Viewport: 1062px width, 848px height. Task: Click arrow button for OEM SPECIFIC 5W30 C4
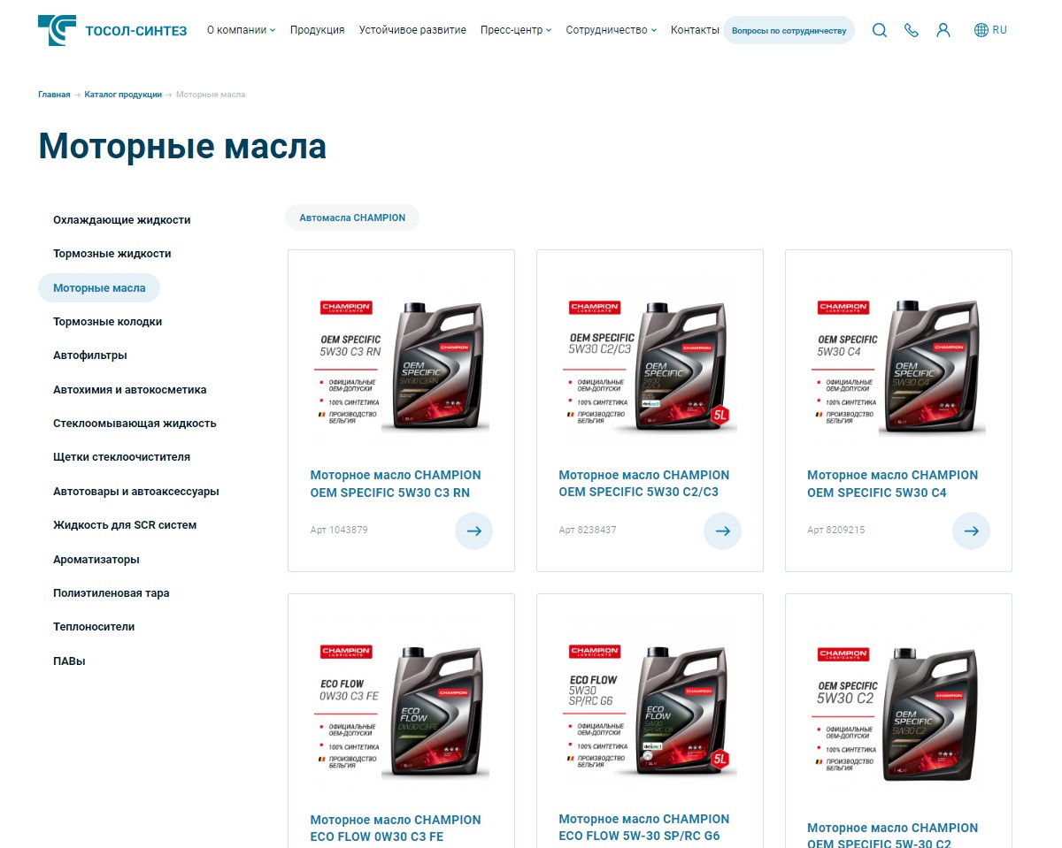972,531
